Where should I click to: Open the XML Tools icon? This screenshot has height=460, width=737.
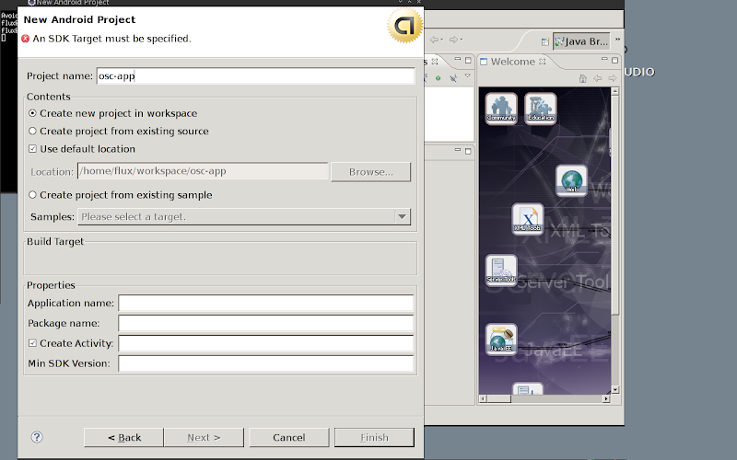click(528, 219)
